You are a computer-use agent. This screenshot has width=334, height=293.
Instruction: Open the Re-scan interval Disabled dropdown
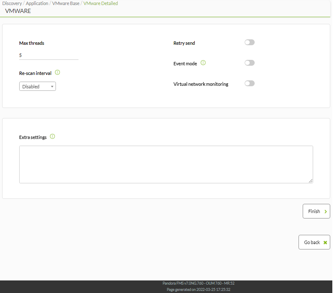(38, 86)
